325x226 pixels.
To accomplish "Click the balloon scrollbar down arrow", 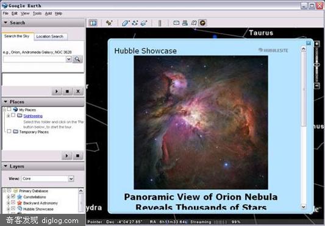I will [x=304, y=207].
